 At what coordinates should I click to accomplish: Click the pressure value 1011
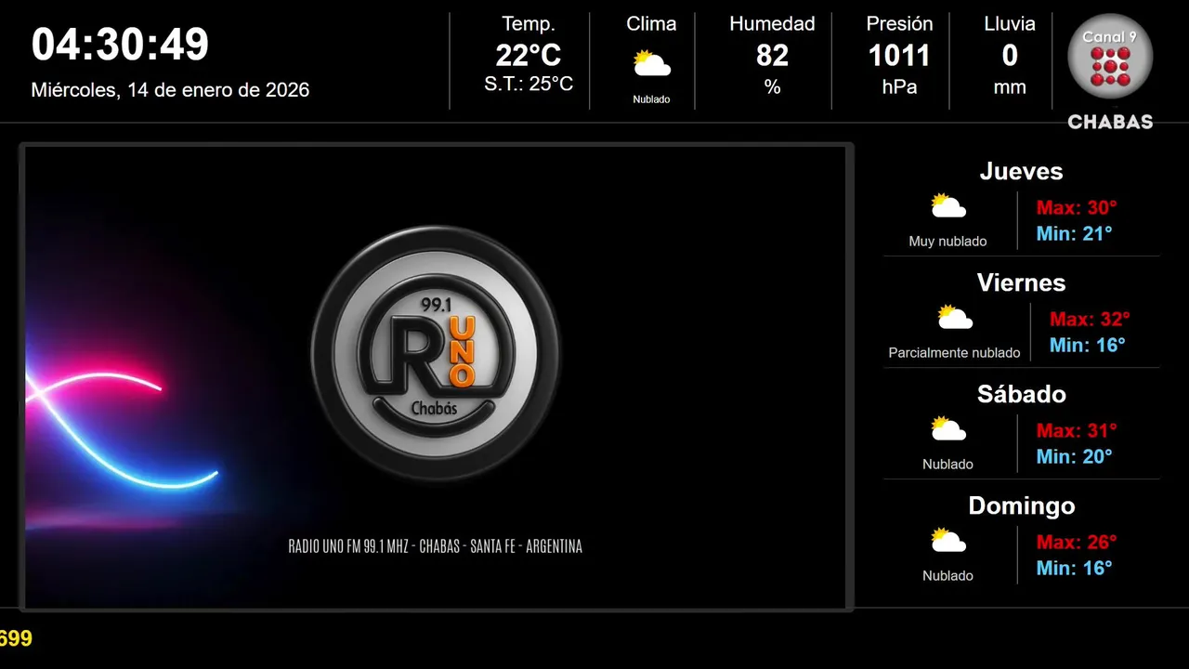(899, 56)
